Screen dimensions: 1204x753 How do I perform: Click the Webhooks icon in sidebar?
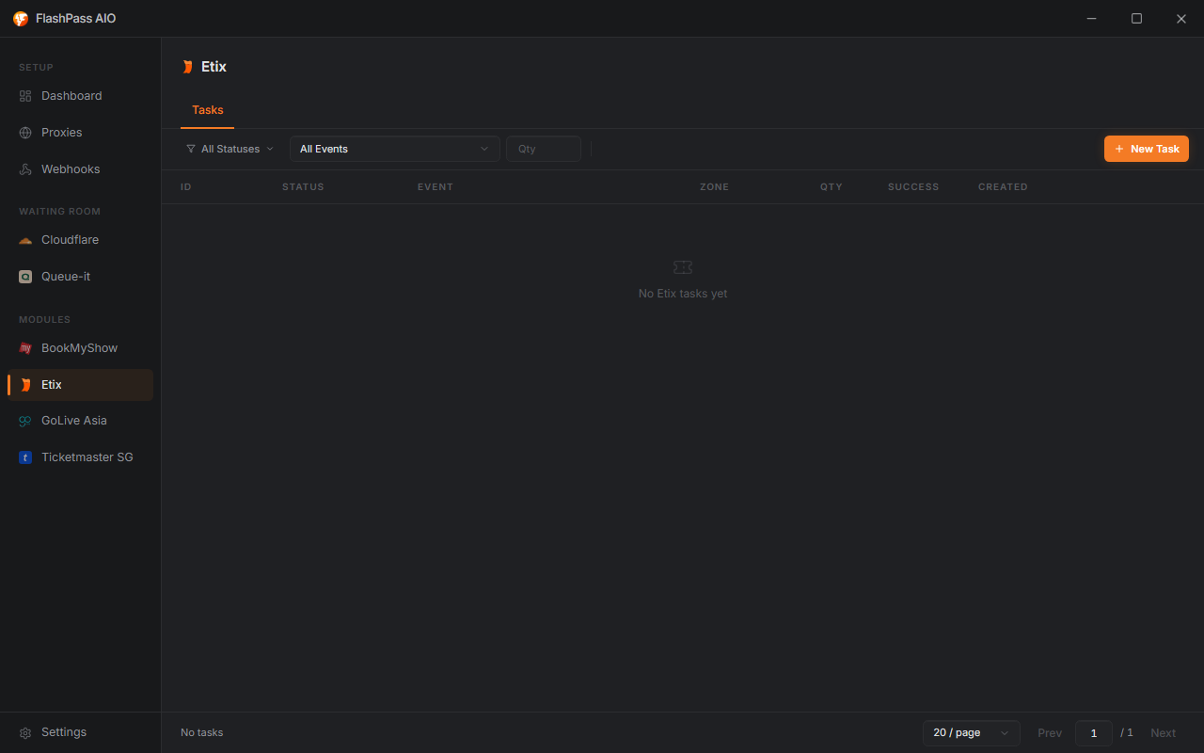25,169
